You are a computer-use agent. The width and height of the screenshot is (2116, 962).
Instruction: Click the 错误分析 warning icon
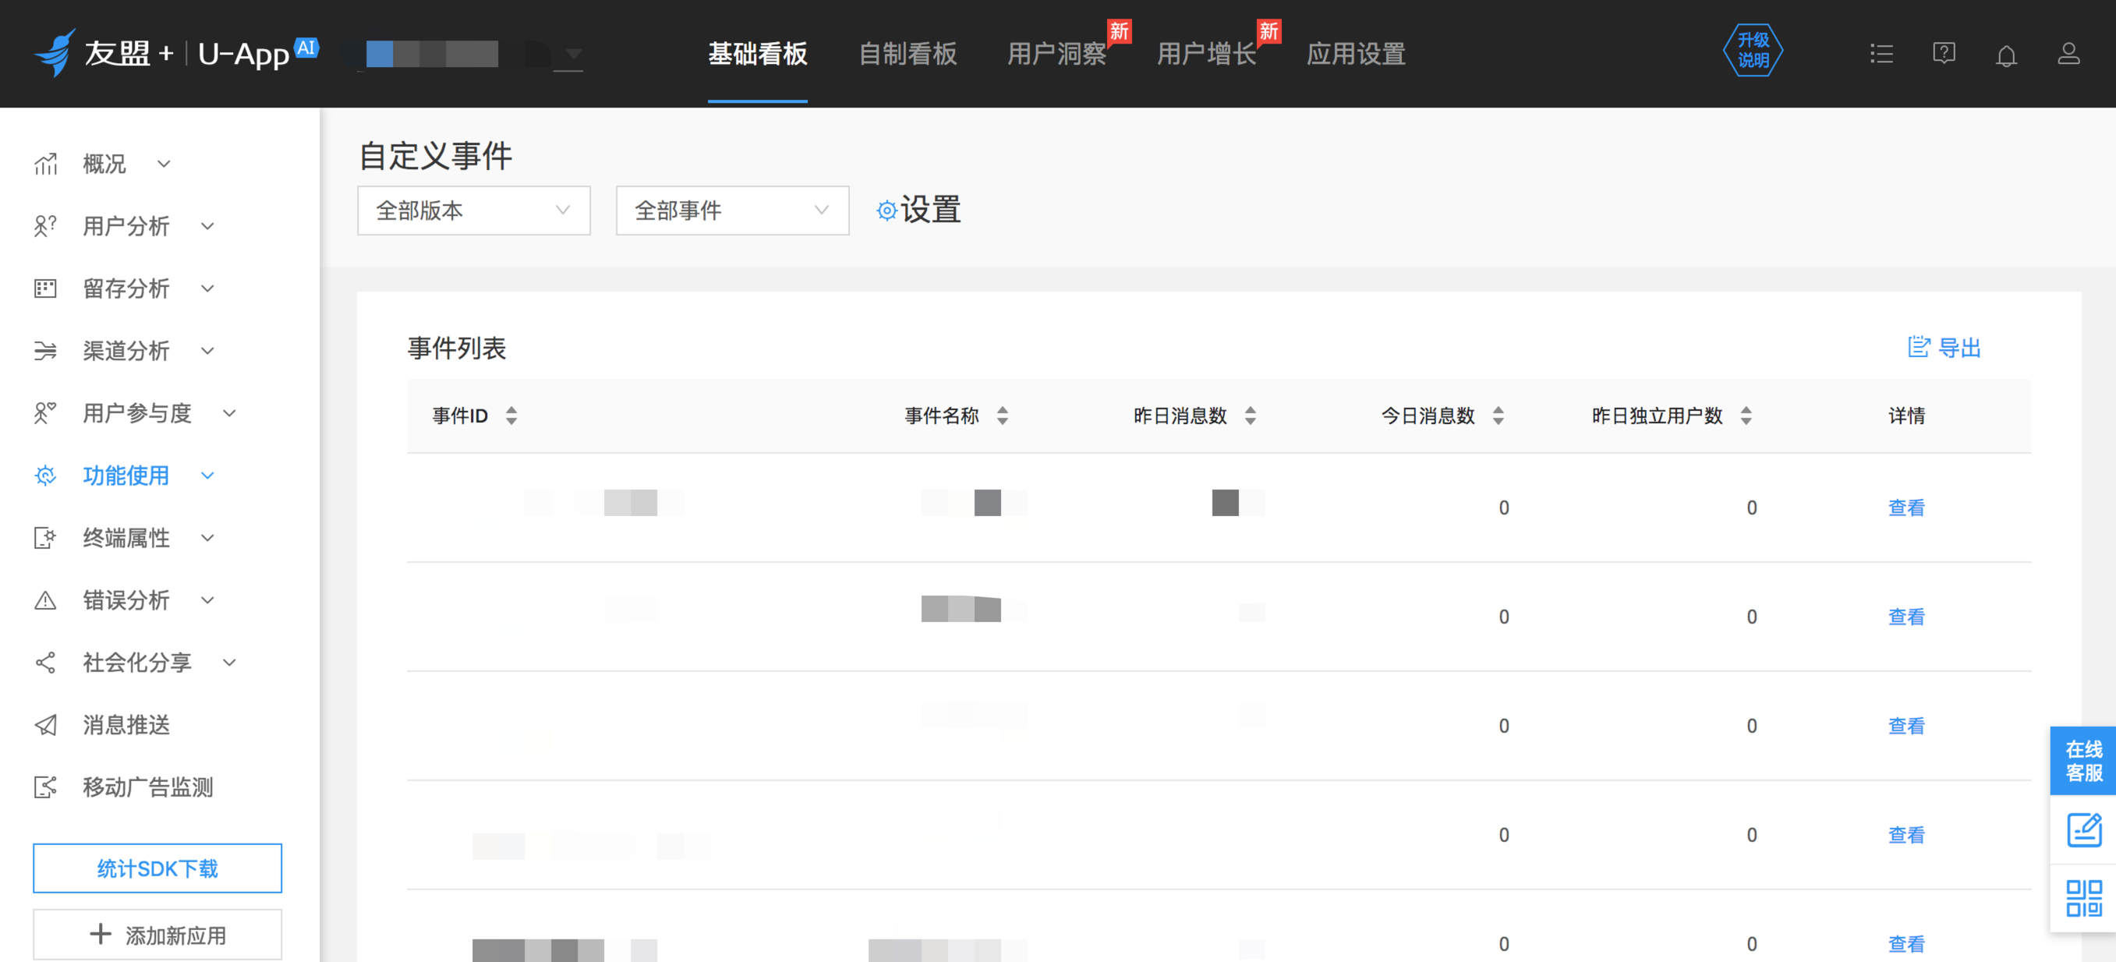pos(45,599)
